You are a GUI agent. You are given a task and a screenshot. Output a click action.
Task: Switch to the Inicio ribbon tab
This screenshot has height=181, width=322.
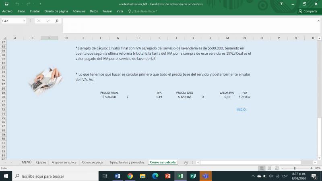point(21,11)
